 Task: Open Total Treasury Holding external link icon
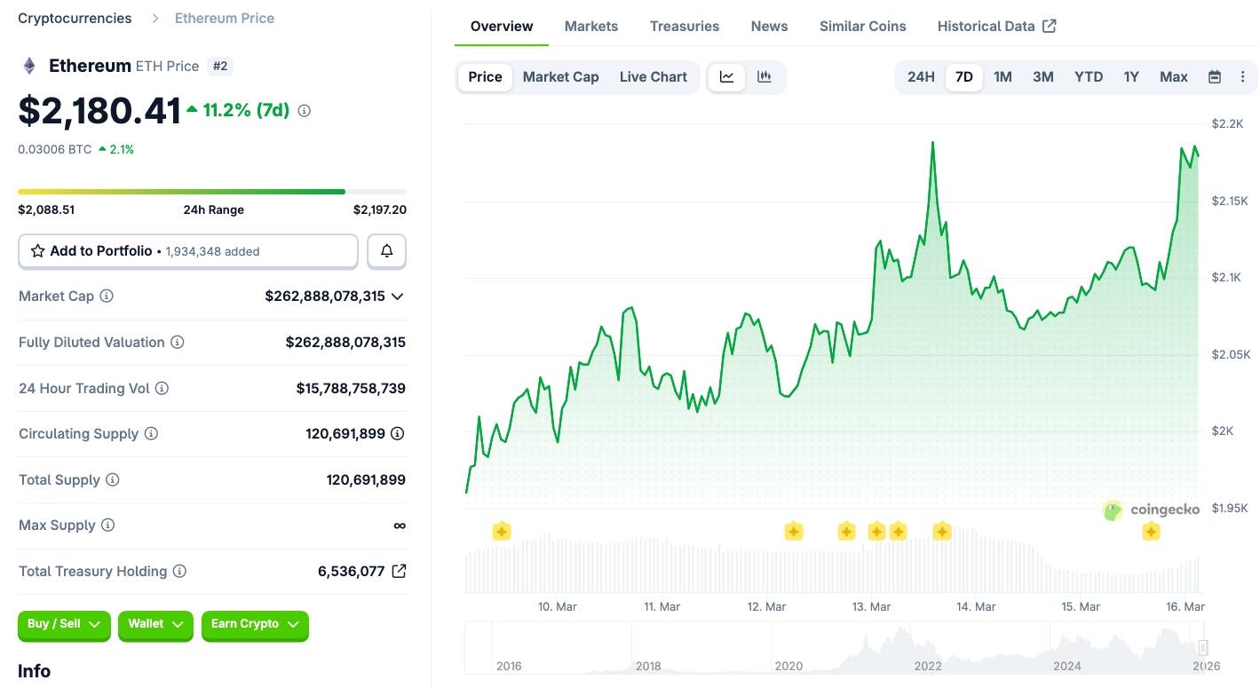tap(399, 571)
